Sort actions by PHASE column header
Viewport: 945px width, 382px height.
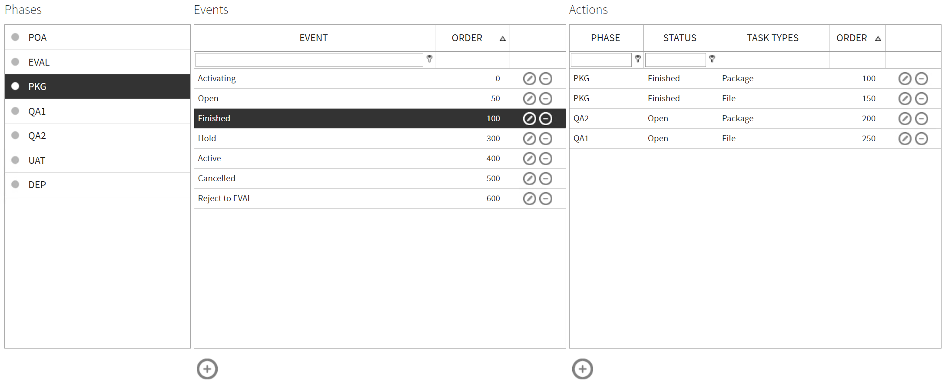[606, 38]
